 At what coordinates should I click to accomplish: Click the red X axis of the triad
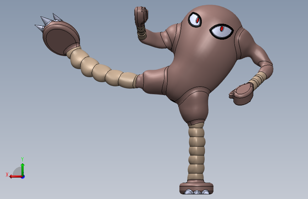[x=16, y=177]
